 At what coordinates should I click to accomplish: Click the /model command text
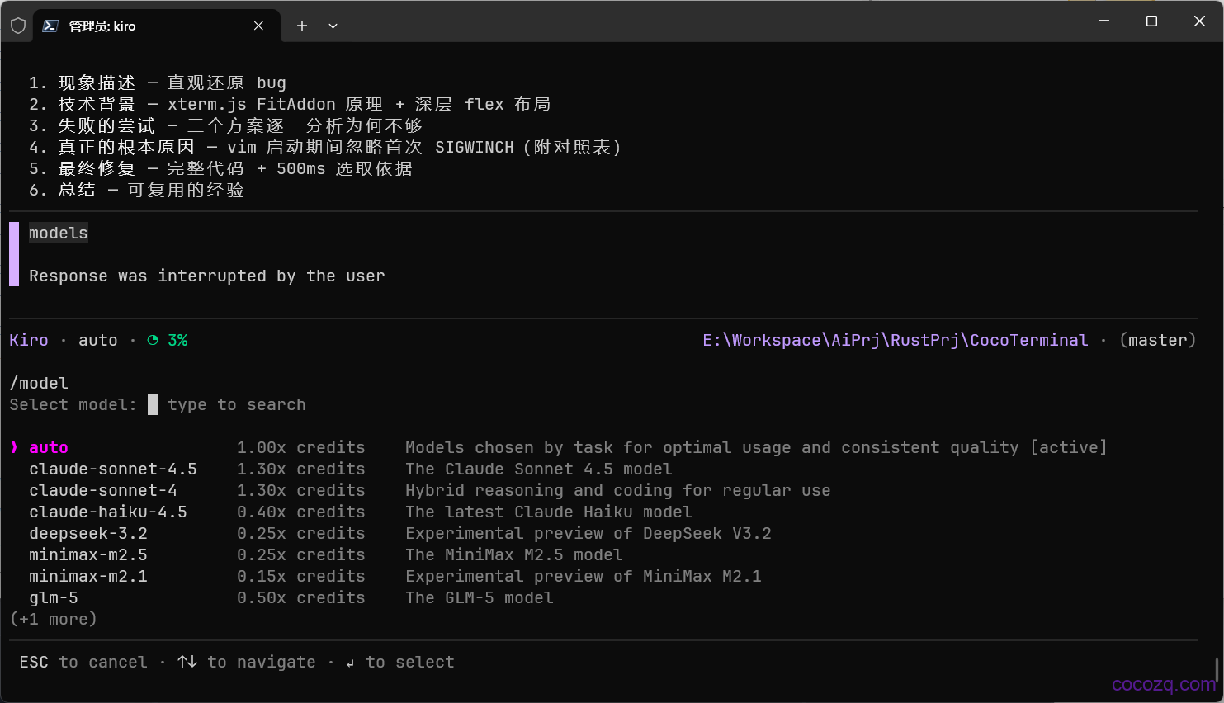39,383
